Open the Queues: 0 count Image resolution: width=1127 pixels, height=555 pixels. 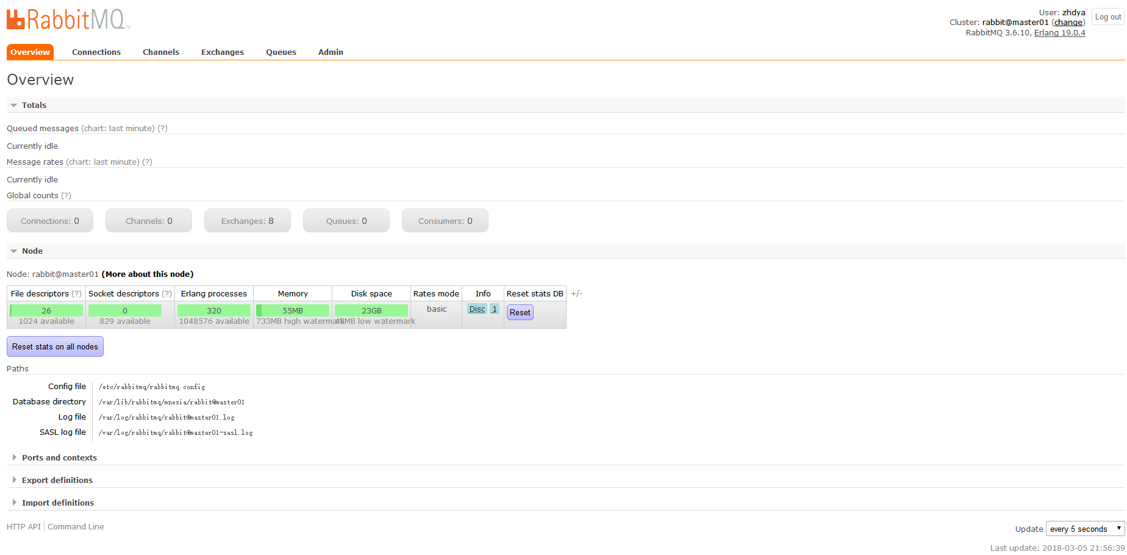(346, 221)
